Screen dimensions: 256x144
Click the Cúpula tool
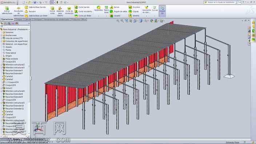tap(133, 11)
